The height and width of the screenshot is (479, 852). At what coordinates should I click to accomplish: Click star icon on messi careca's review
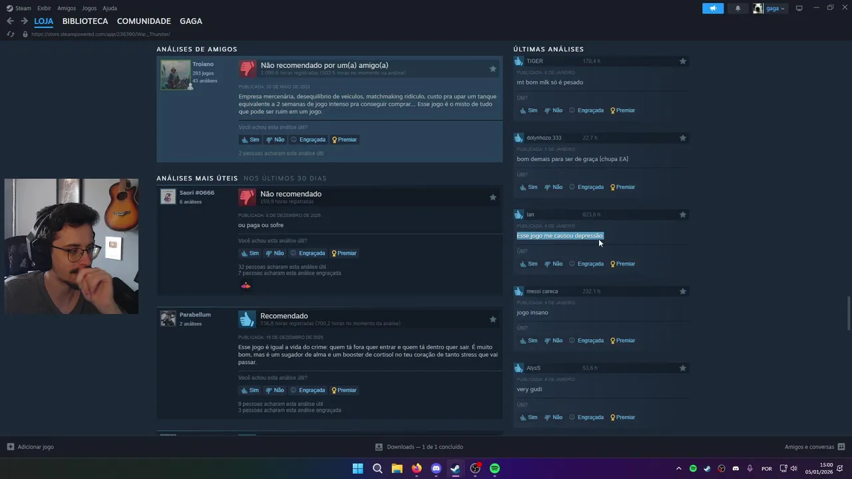tap(682, 291)
